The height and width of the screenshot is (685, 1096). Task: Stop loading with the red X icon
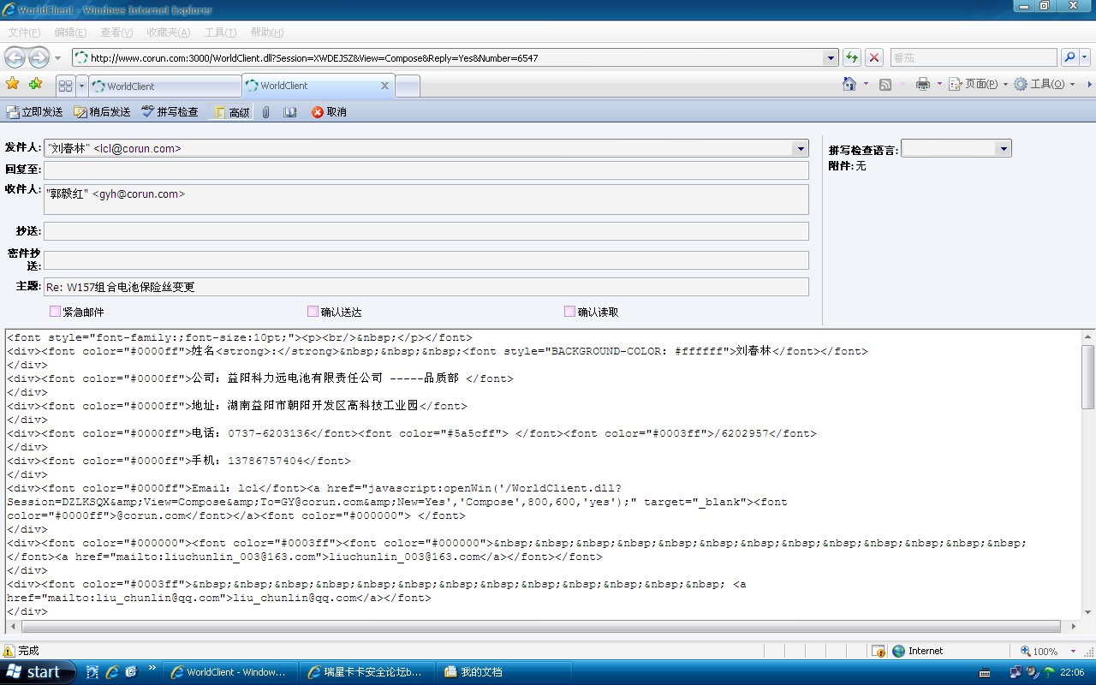pos(874,57)
